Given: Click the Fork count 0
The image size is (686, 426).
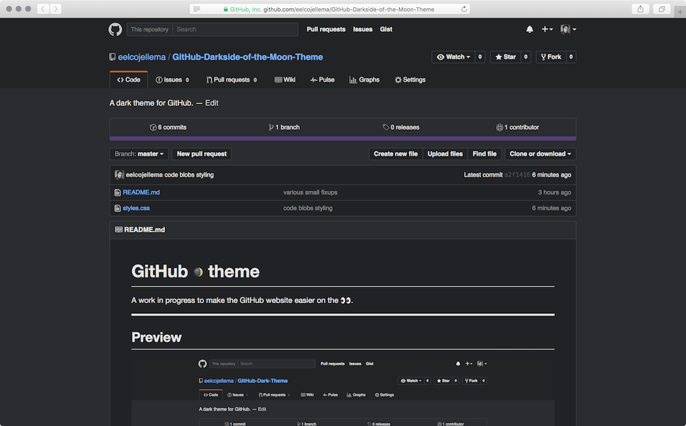Looking at the screenshot, I should click(x=571, y=57).
